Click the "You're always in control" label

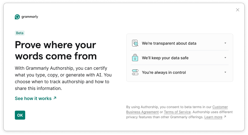point(164,73)
